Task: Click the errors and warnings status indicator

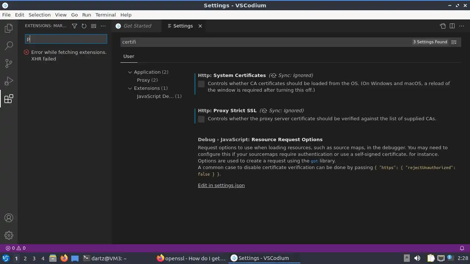Action: (x=15, y=248)
